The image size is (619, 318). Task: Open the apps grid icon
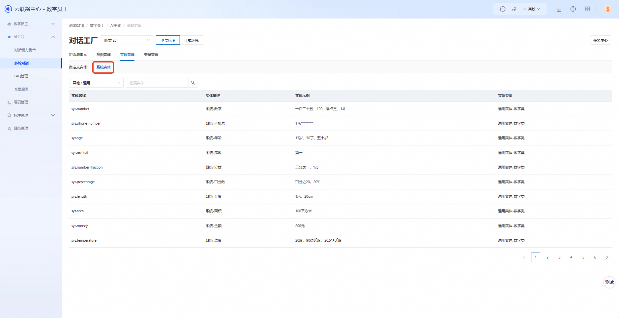(587, 9)
